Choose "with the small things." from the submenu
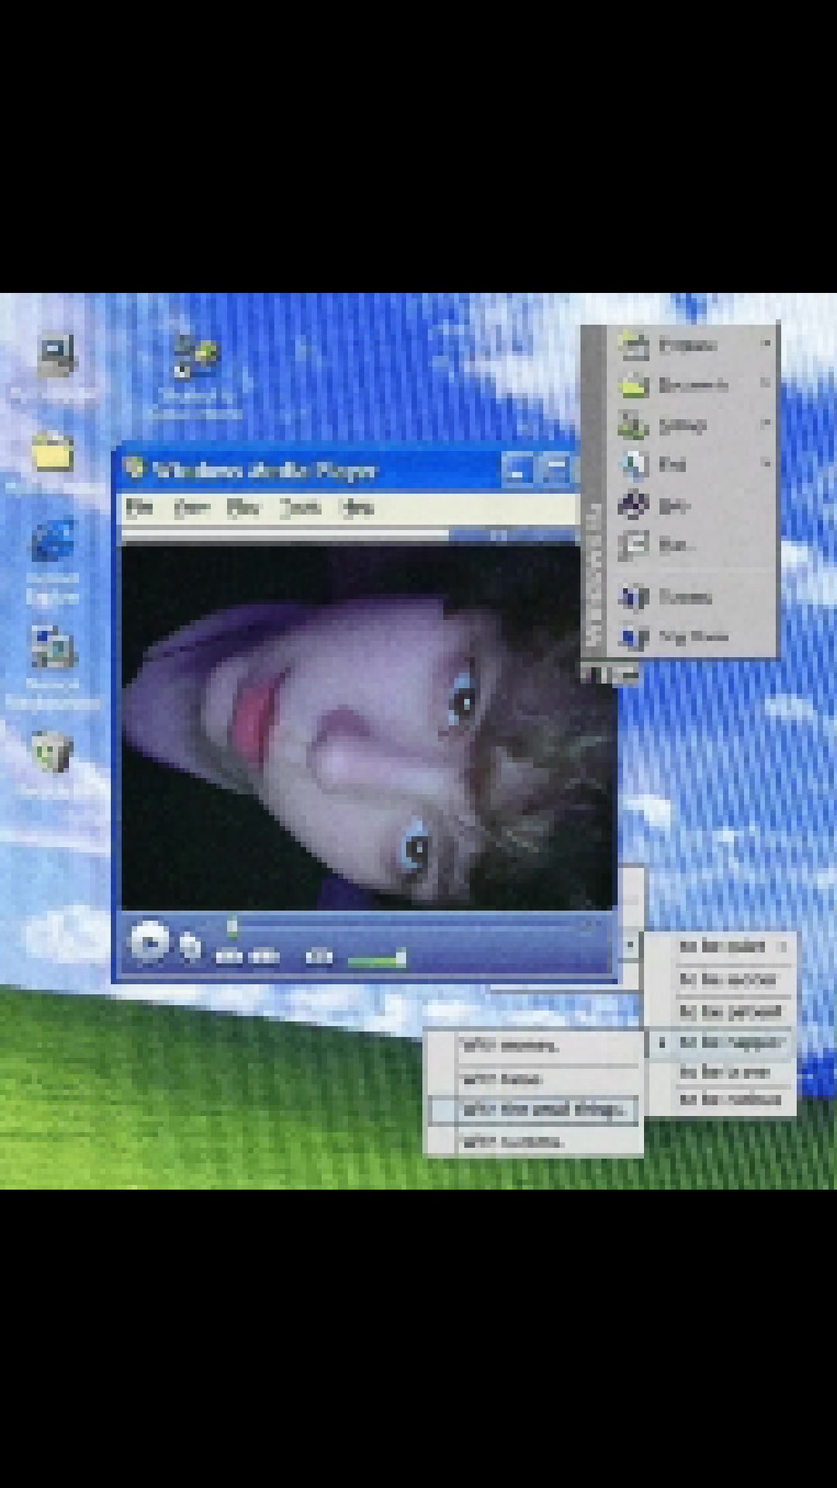This screenshot has height=1488, width=837. (x=535, y=1110)
